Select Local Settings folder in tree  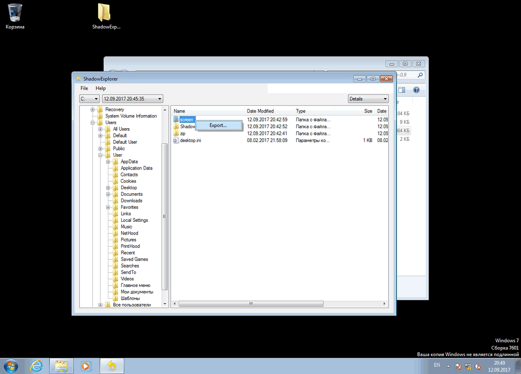click(134, 220)
